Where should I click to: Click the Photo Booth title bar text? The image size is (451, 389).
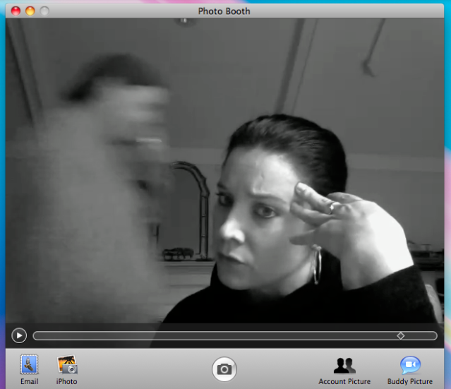pos(224,11)
